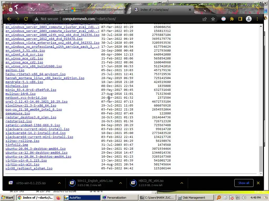This screenshot has height=201, width=269.
Task: Expand options for HBCD_PE_x64.iso download
Action: pos(182,183)
